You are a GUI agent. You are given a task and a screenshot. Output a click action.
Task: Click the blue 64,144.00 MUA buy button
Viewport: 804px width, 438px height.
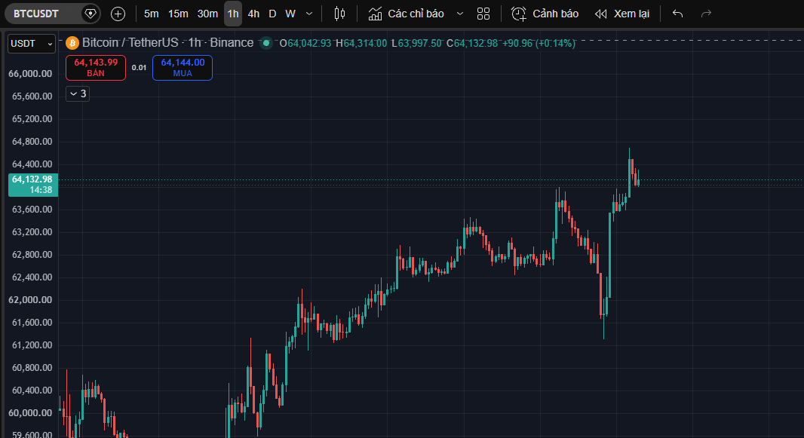click(183, 68)
